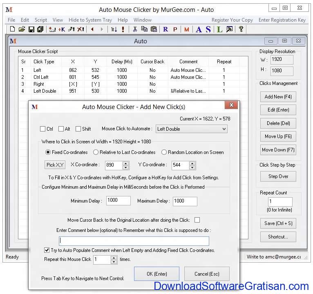
Task: Click the Copy toolbar icon
Action: tap(144, 29)
